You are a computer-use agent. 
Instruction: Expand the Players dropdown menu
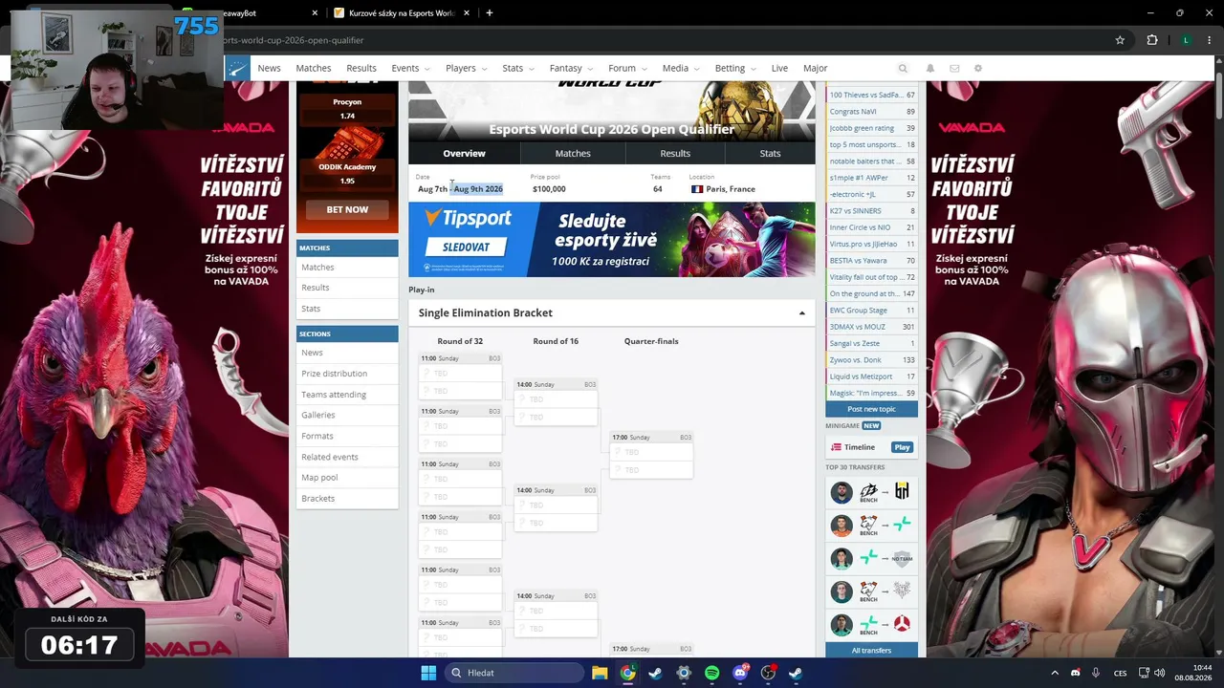pos(466,69)
